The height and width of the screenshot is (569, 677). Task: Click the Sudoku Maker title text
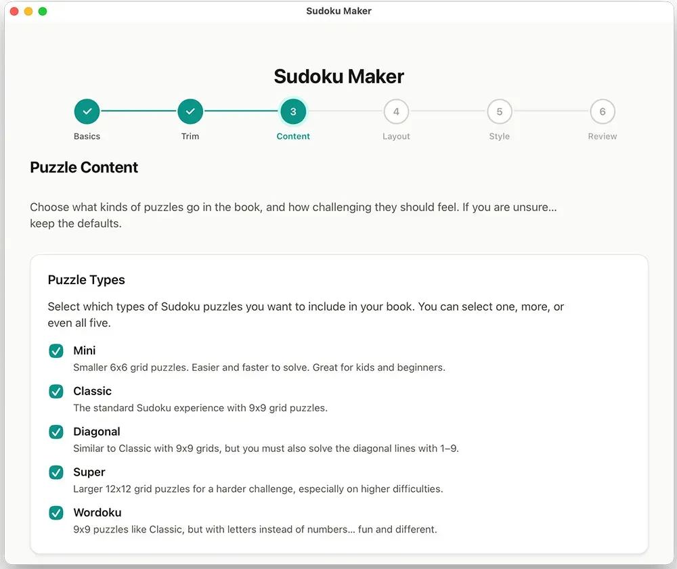[x=338, y=76]
